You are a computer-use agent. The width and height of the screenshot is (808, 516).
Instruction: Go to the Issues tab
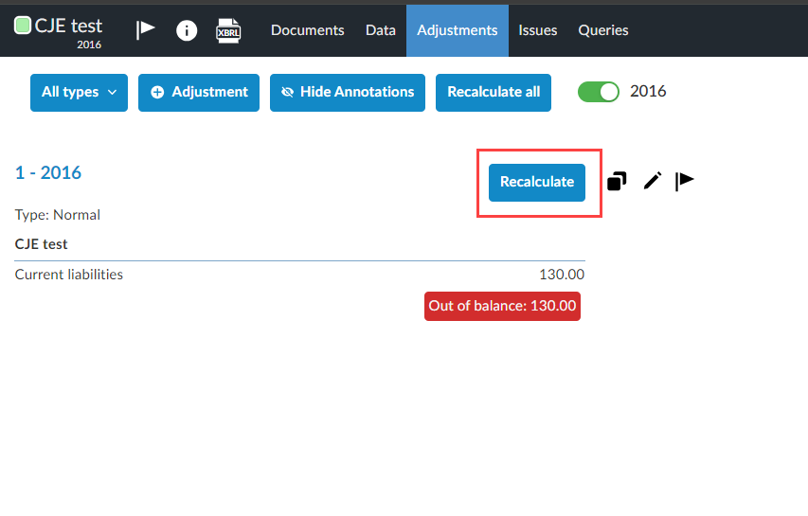(x=538, y=30)
